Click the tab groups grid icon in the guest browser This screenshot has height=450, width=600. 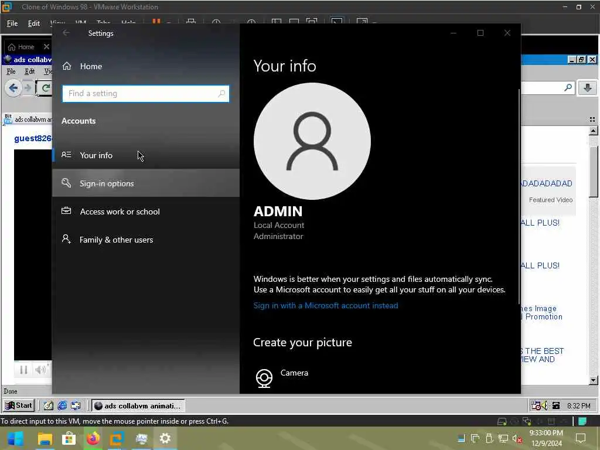592,120
